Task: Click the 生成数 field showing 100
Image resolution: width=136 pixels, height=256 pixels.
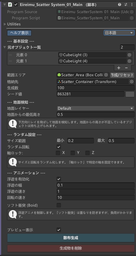Action: pos(95,88)
